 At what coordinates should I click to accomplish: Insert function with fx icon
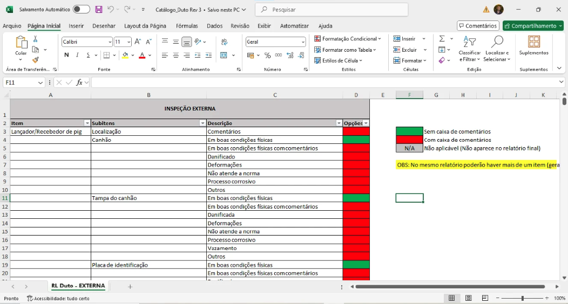pyautogui.click(x=79, y=82)
